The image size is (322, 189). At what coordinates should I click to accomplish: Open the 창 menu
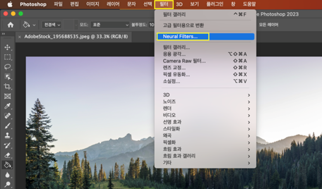click(233, 4)
